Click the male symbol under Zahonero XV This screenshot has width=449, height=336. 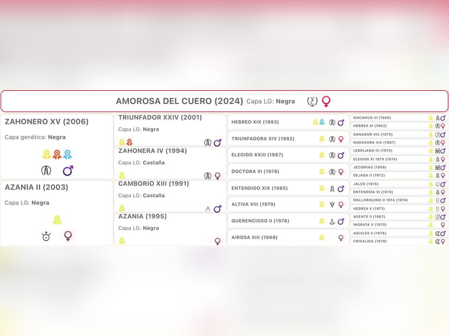(68, 170)
